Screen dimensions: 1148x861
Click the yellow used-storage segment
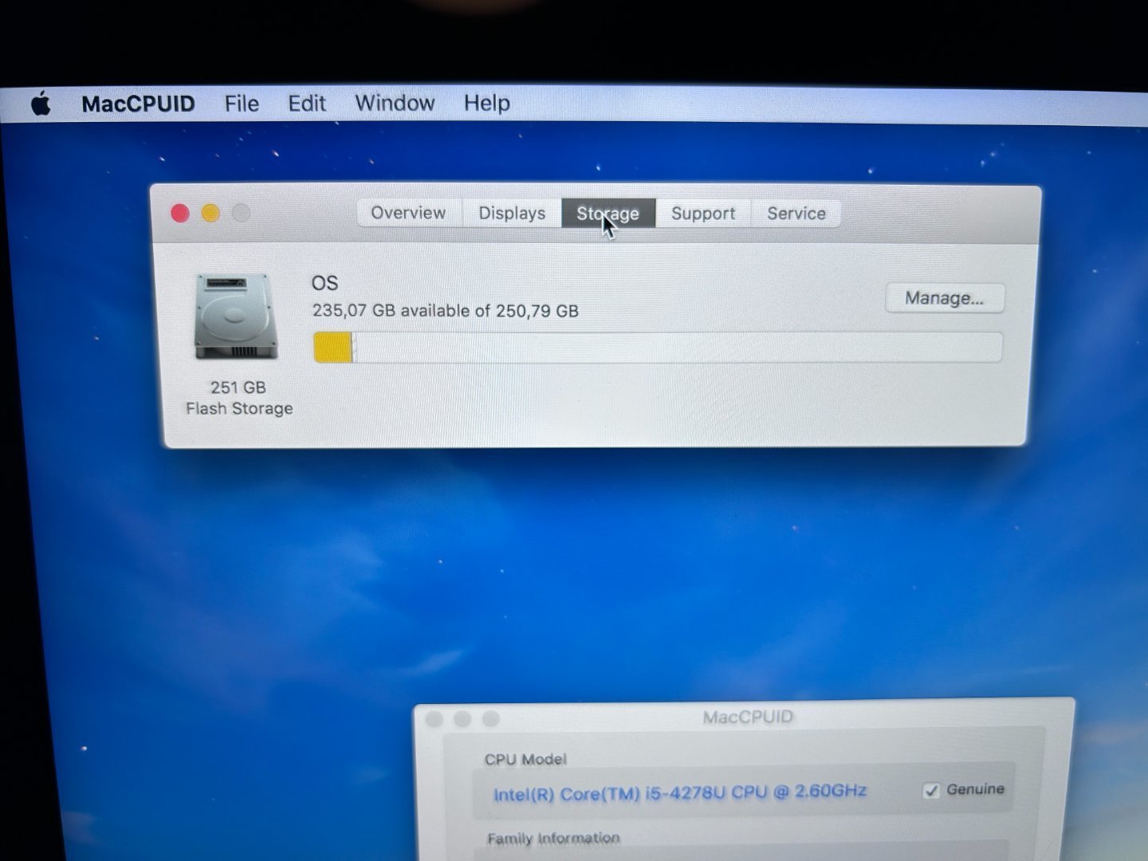pyautogui.click(x=332, y=348)
